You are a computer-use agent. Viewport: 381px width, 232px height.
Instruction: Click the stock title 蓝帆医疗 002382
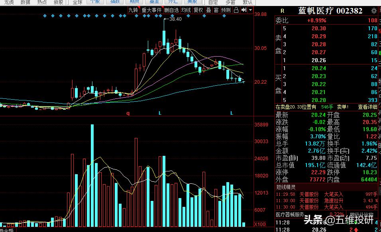(x=330, y=11)
